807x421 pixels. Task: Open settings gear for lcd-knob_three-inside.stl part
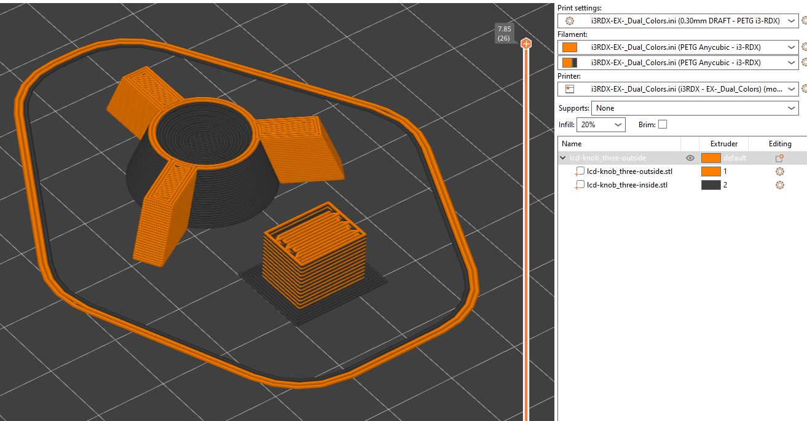click(x=779, y=185)
